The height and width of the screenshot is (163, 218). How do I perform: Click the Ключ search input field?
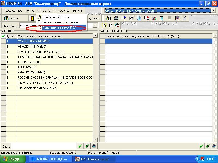click(44, 146)
